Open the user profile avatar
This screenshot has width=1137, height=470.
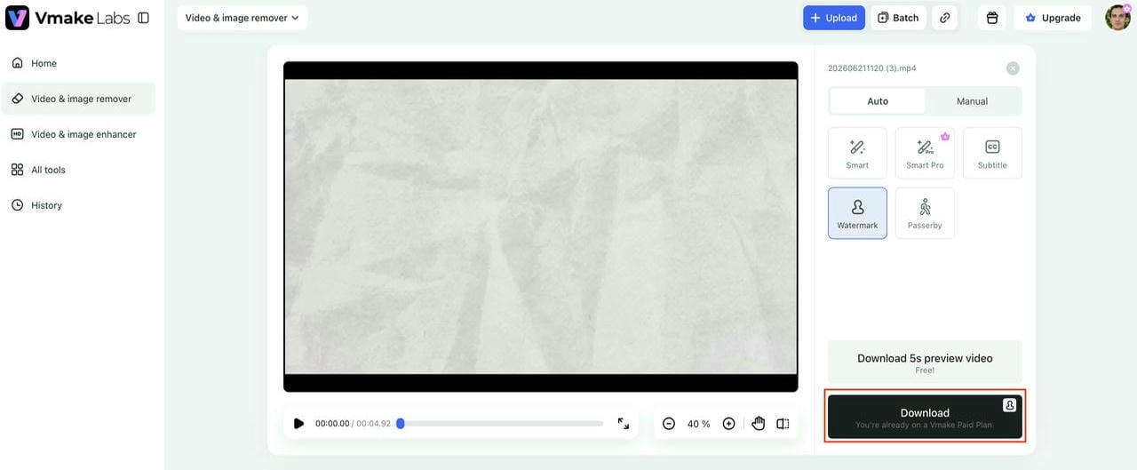[x=1117, y=18]
